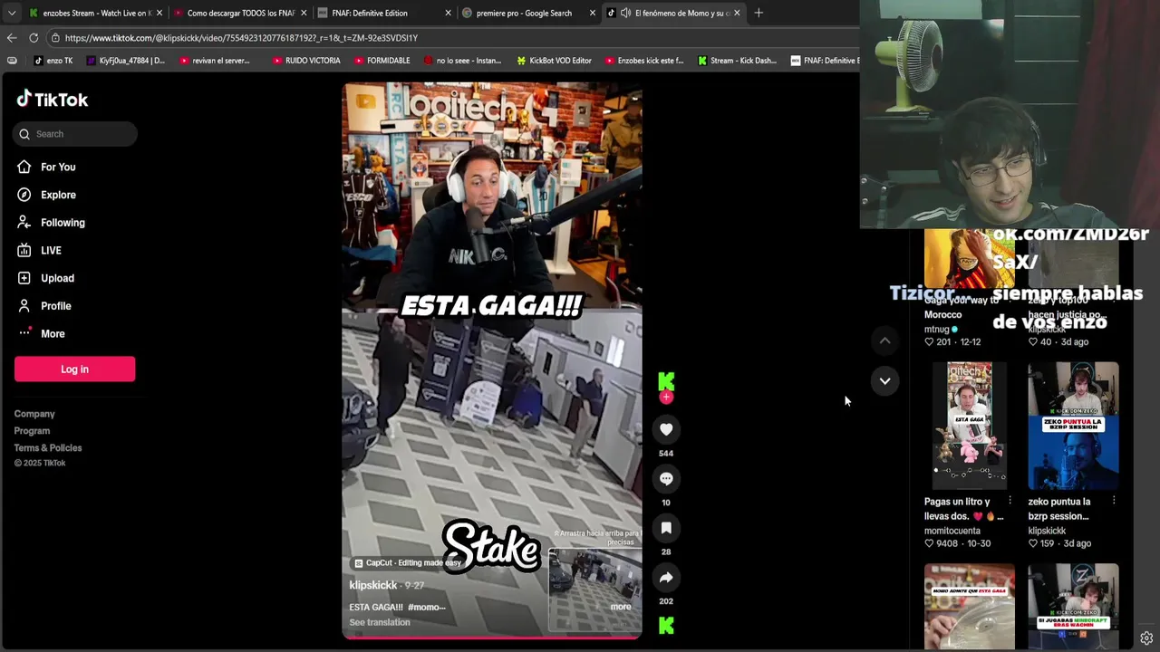Open klipskickk username under the video
The image size is (1160, 652).
(373, 585)
